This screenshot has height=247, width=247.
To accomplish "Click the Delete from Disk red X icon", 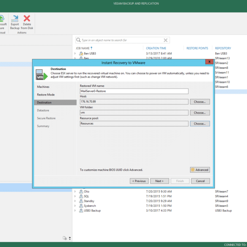I will pos(27,19).
